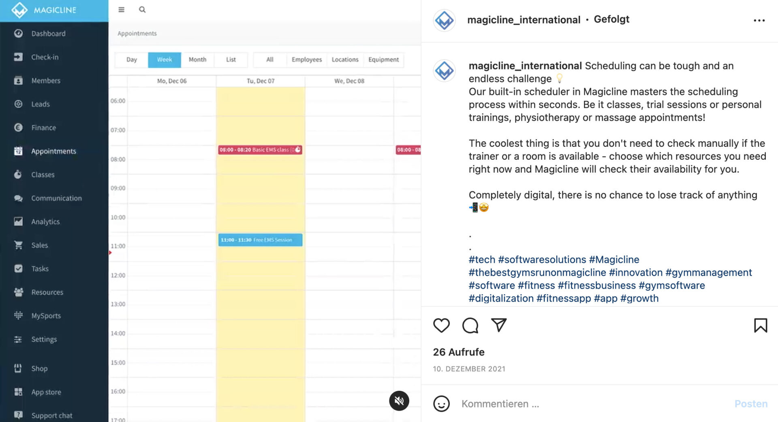Toggle sidebar with hamburger menu
This screenshot has width=778, height=422.
tap(121, 10)
